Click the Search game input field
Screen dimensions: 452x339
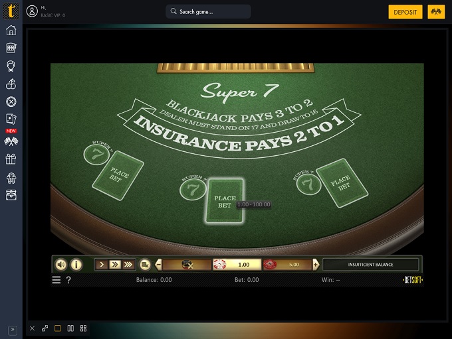coord(208,12)
